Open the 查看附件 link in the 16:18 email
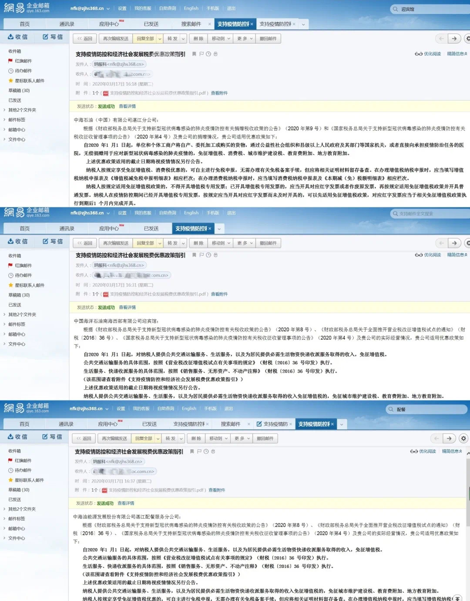The width and height of the screenshot is (470, 601). click(219, 93)
